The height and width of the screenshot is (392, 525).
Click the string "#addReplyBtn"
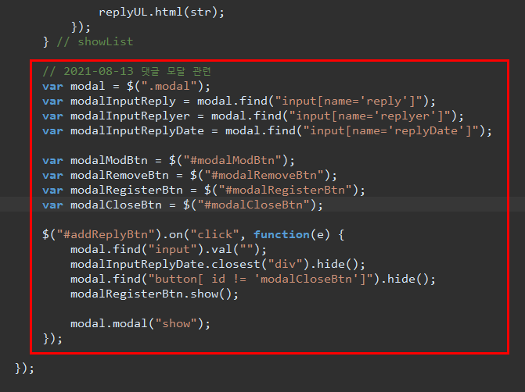[x=106, y=234]
